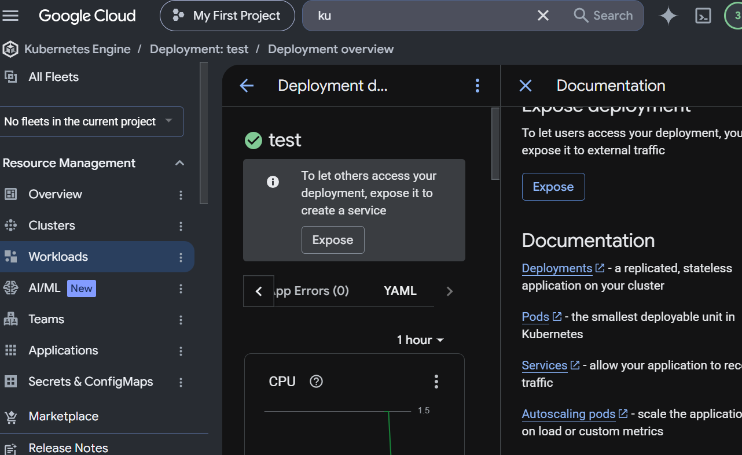Open the Deployment details three-dot menu
The height and width of the screenshot is (455, 742).
click(477, 86)
